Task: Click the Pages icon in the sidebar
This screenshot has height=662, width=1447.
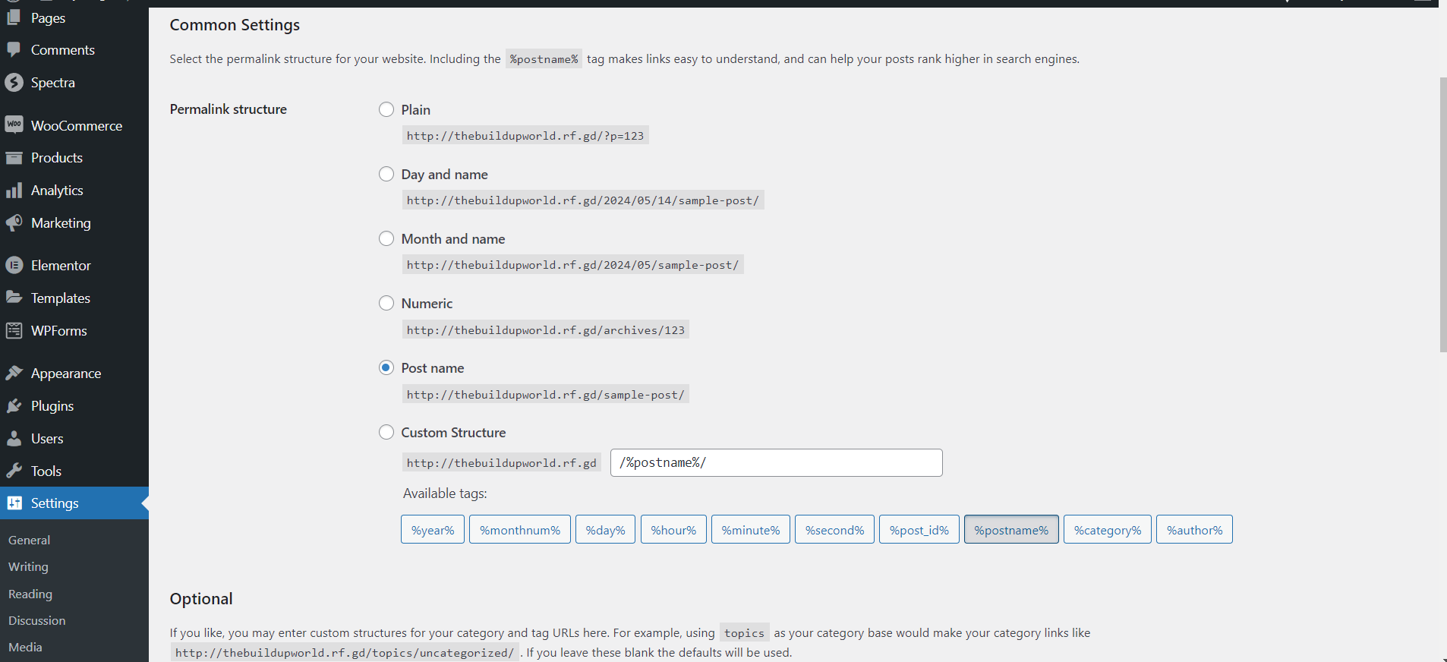Action: [14, 17]
